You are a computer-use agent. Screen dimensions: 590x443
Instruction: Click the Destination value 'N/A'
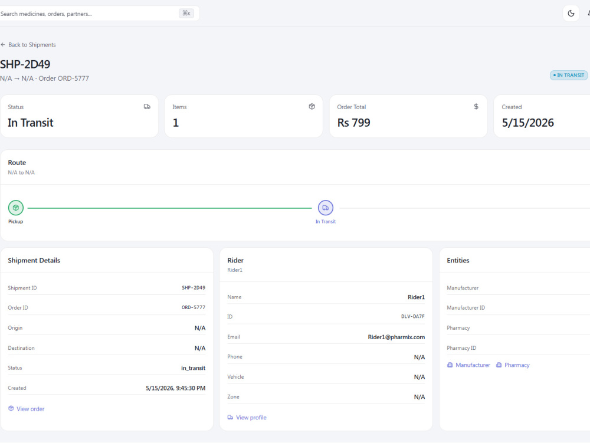200,348
